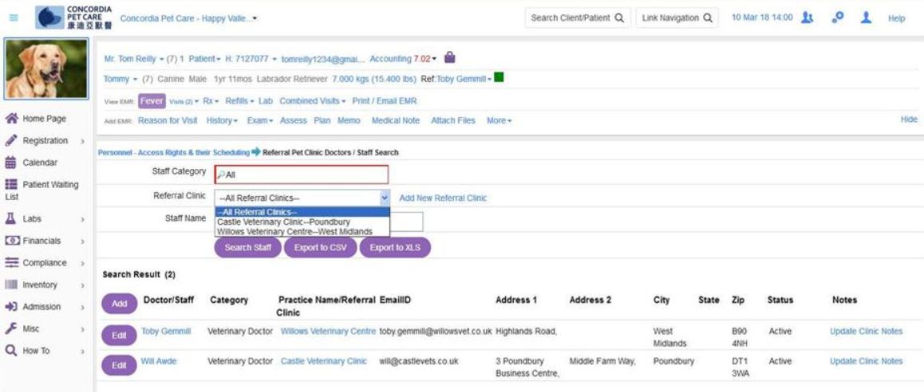Click the Labs flask icon
The image size is (924, 392).
pos(10,218)
